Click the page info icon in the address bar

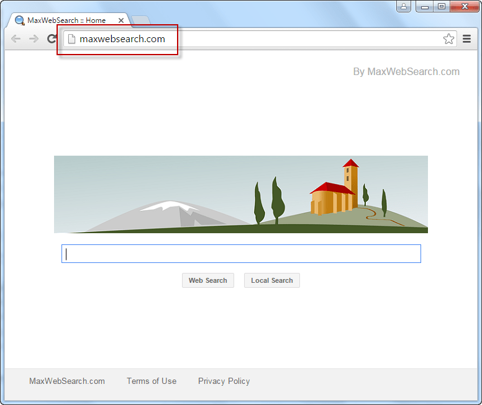(x=71, y=39)
